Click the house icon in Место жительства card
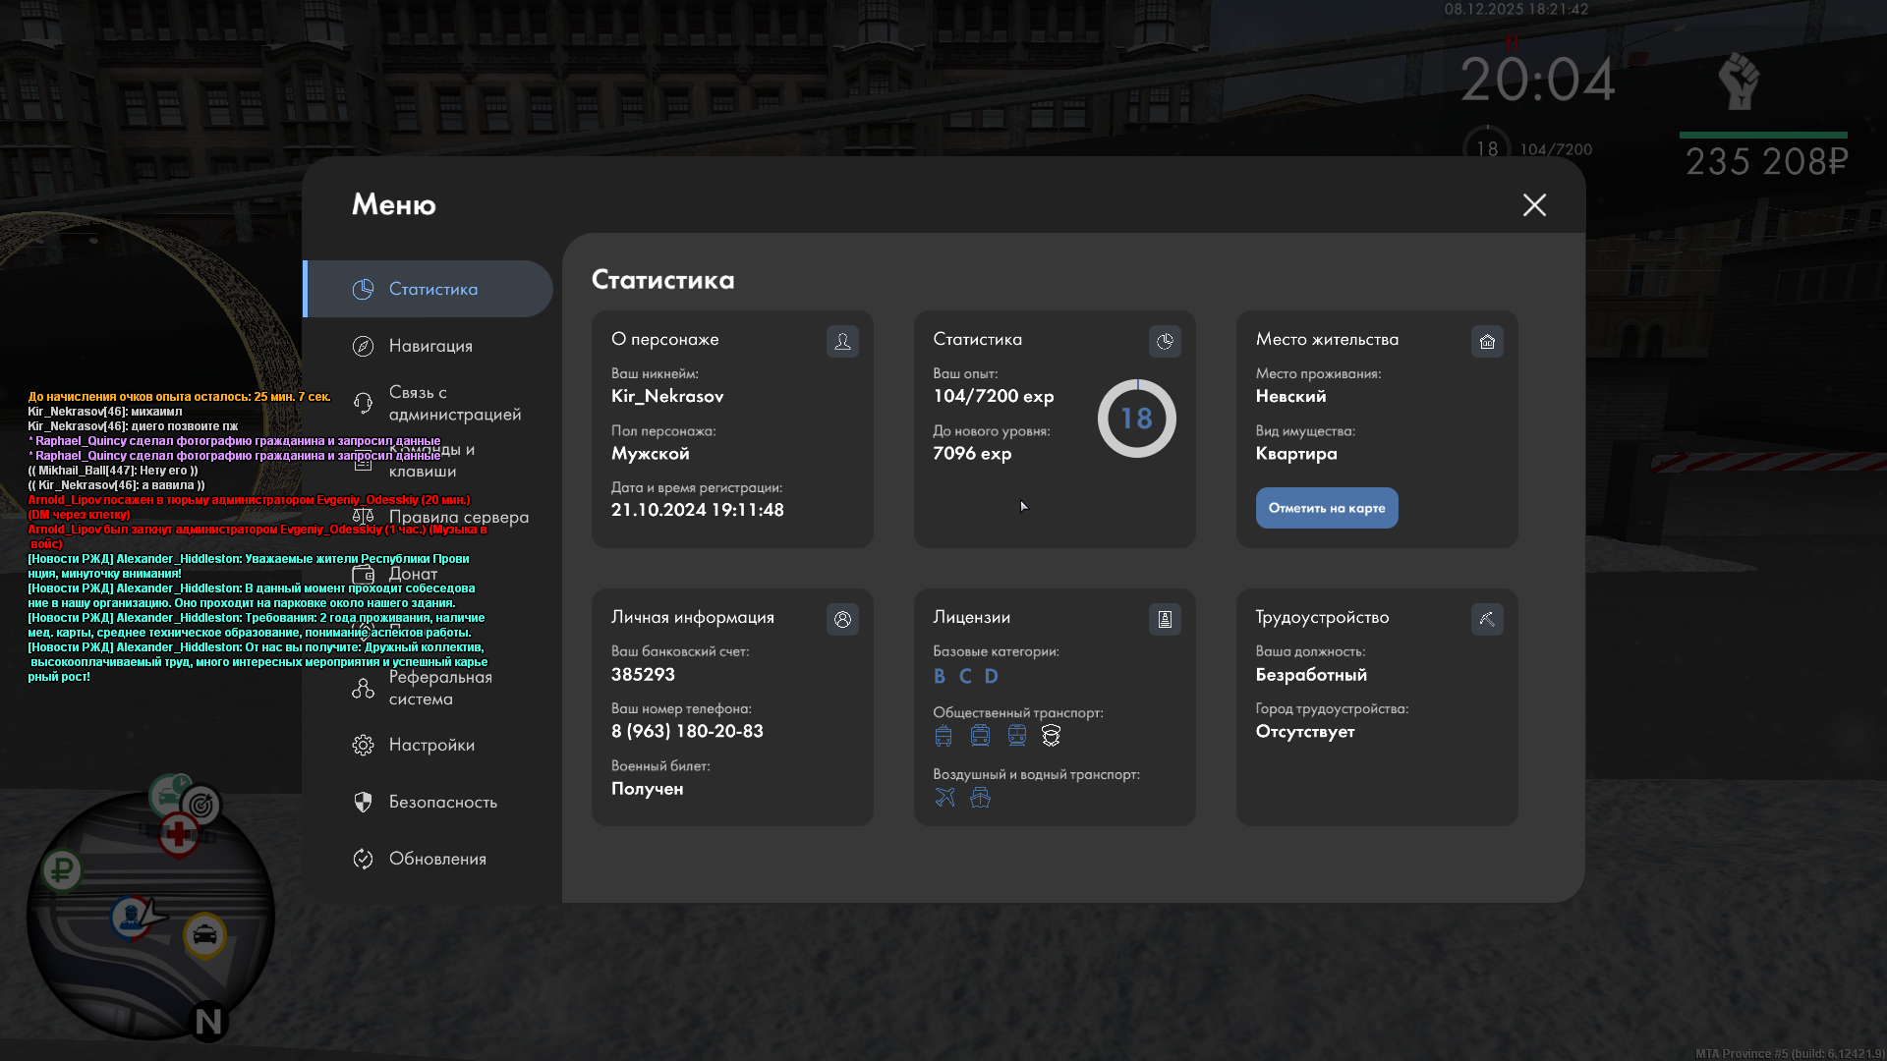The height and width of the screenshot is (1061, 1887). 1487,341
